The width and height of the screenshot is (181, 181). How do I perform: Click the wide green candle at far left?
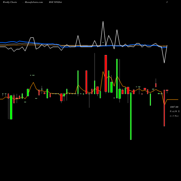(x=11, y=107)
